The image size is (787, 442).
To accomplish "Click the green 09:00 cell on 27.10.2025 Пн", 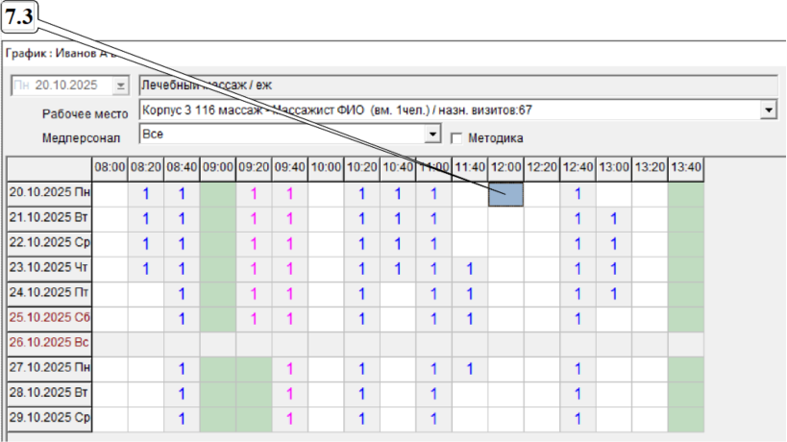I will [217, 369].
